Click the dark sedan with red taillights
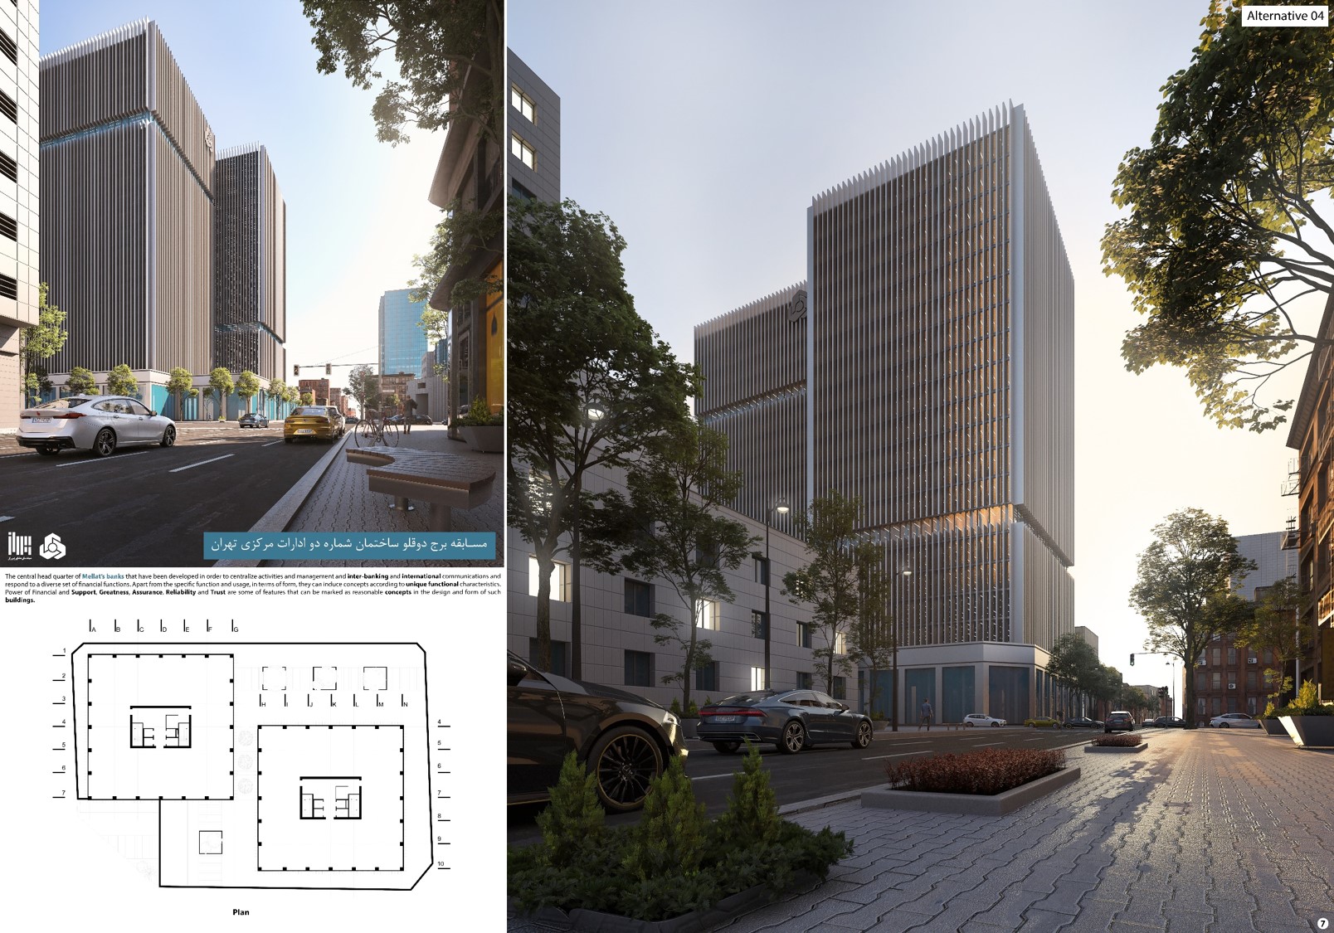The height and width of the screenshot is (933, 1334). [783, 721]
